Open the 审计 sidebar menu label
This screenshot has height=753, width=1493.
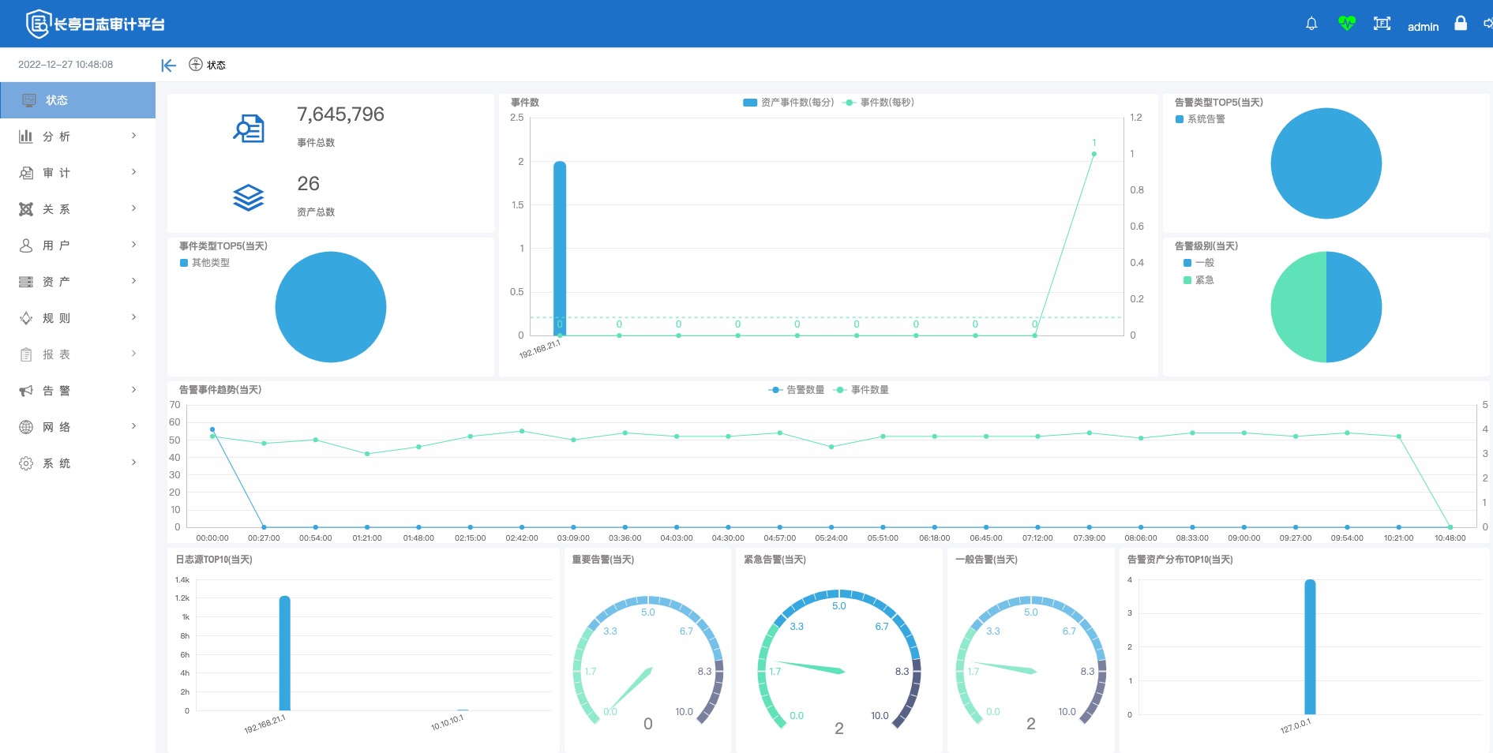56,173
